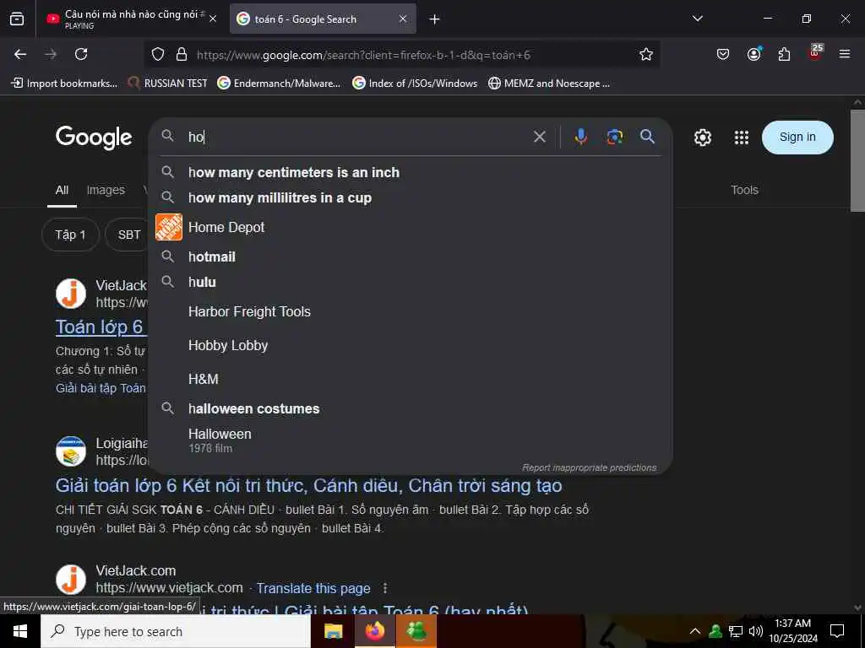View site security lock information

[x=182, y=54]
